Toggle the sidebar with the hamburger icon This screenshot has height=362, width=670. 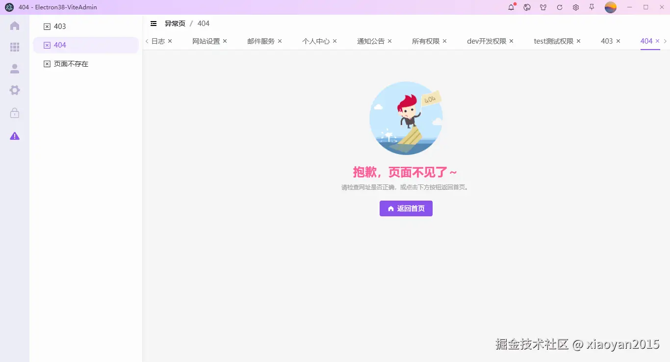[154, 23]
